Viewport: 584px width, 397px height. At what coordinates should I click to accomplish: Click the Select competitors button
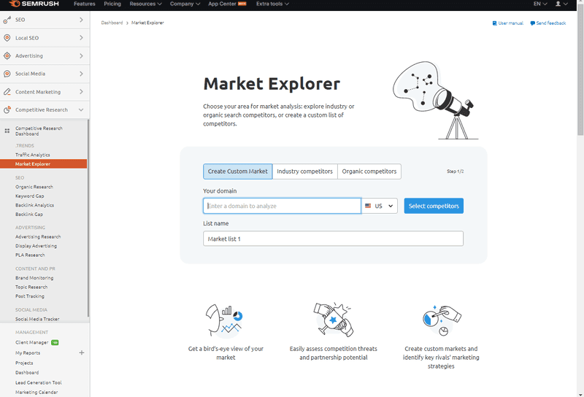(434, 206)
